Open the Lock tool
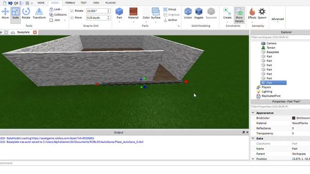Screen dimensions: 310x174 [56, 9]
